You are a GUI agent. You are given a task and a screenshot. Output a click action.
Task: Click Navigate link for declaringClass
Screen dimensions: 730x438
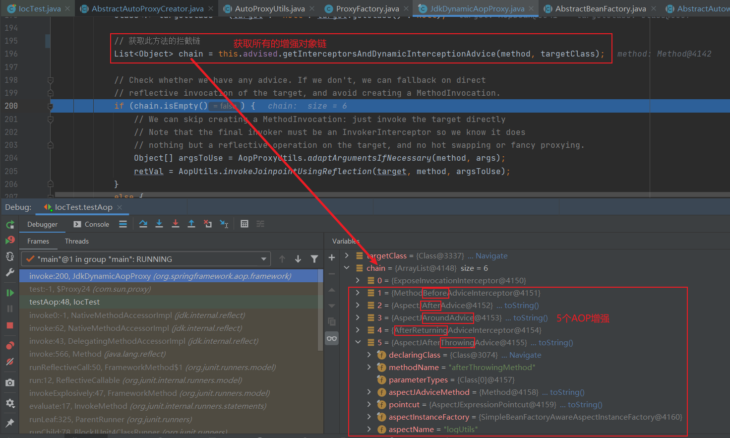[x=525, y=355]
